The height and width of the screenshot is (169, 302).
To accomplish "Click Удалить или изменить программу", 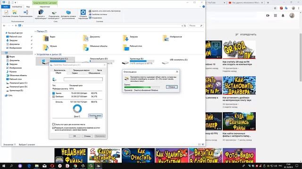I will (x=105, y=11).
